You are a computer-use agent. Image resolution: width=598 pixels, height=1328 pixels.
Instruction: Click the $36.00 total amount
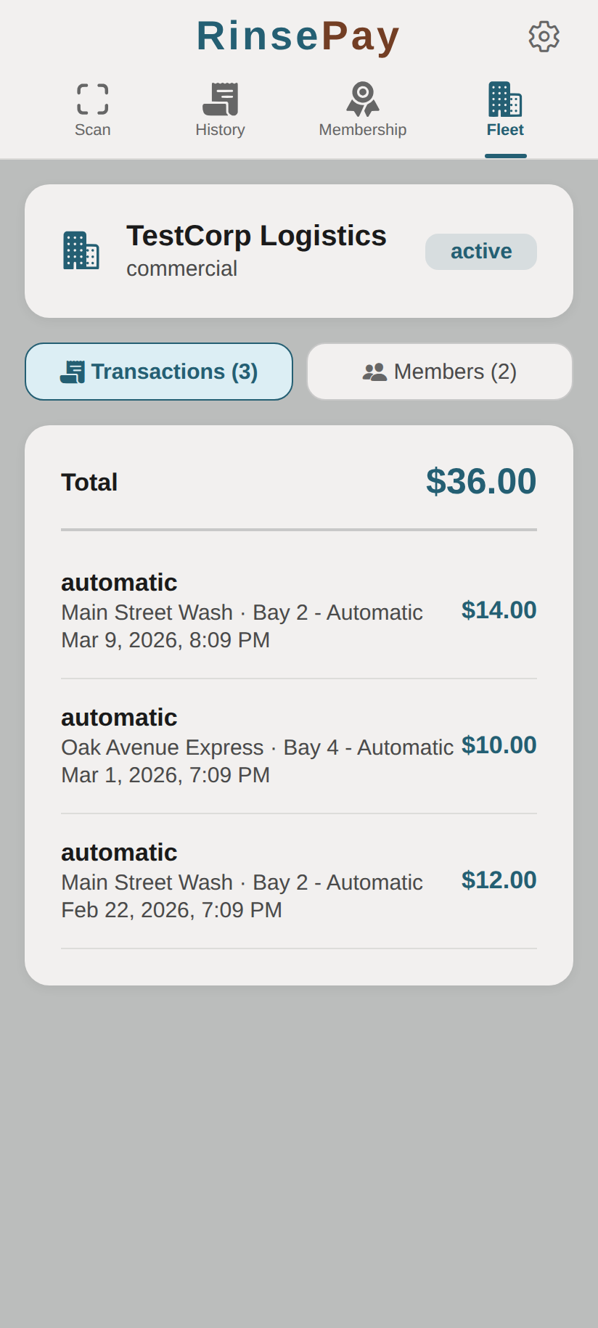(481, 482)
